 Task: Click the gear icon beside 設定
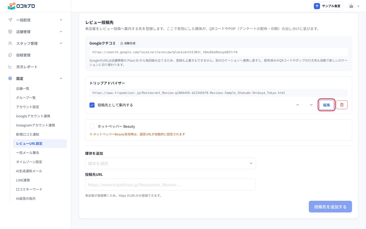[10, 78]
